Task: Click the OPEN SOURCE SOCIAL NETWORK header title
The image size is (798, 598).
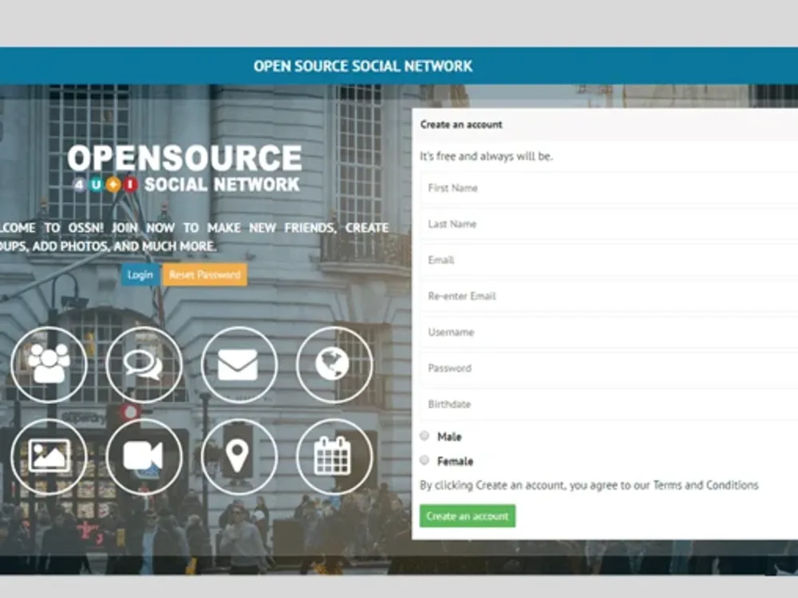Action: (x=363, y=66)
